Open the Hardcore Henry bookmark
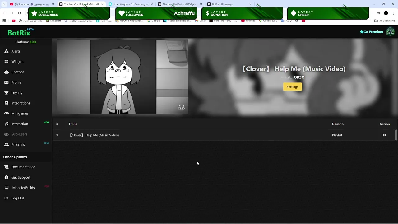This screenshot has height=224, width=398. click(x=223, y=21)
